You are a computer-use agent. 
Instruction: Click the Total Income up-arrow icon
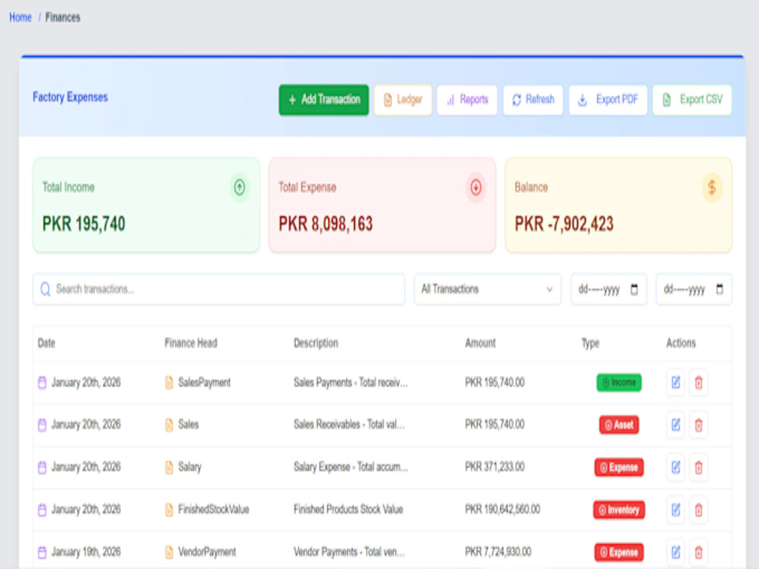point(240,187)
